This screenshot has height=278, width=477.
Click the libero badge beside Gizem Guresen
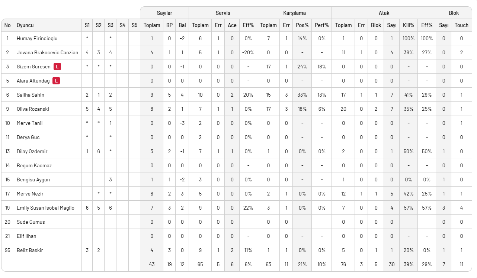(x=57, y=67)
